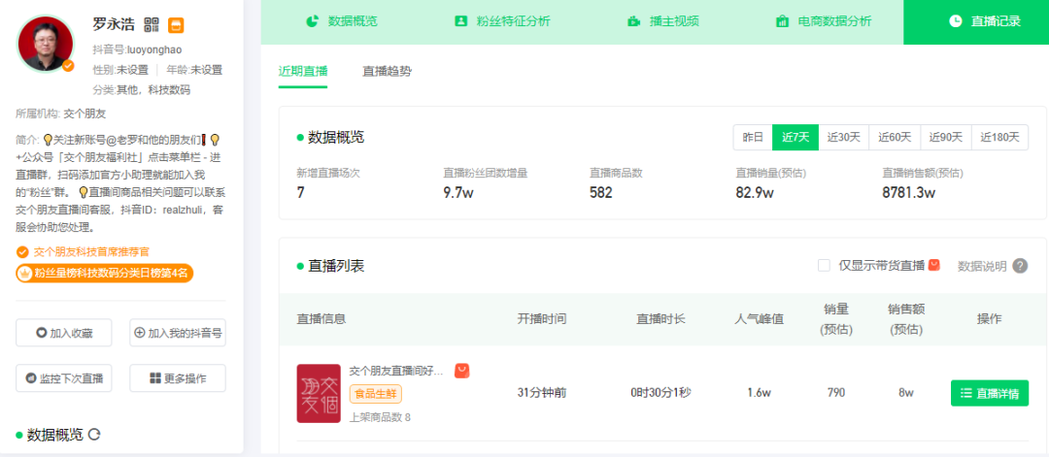Click the 抖音号:luoyonghao text
This screenshot has width=1049, height=457.
[x=137, y=49]
